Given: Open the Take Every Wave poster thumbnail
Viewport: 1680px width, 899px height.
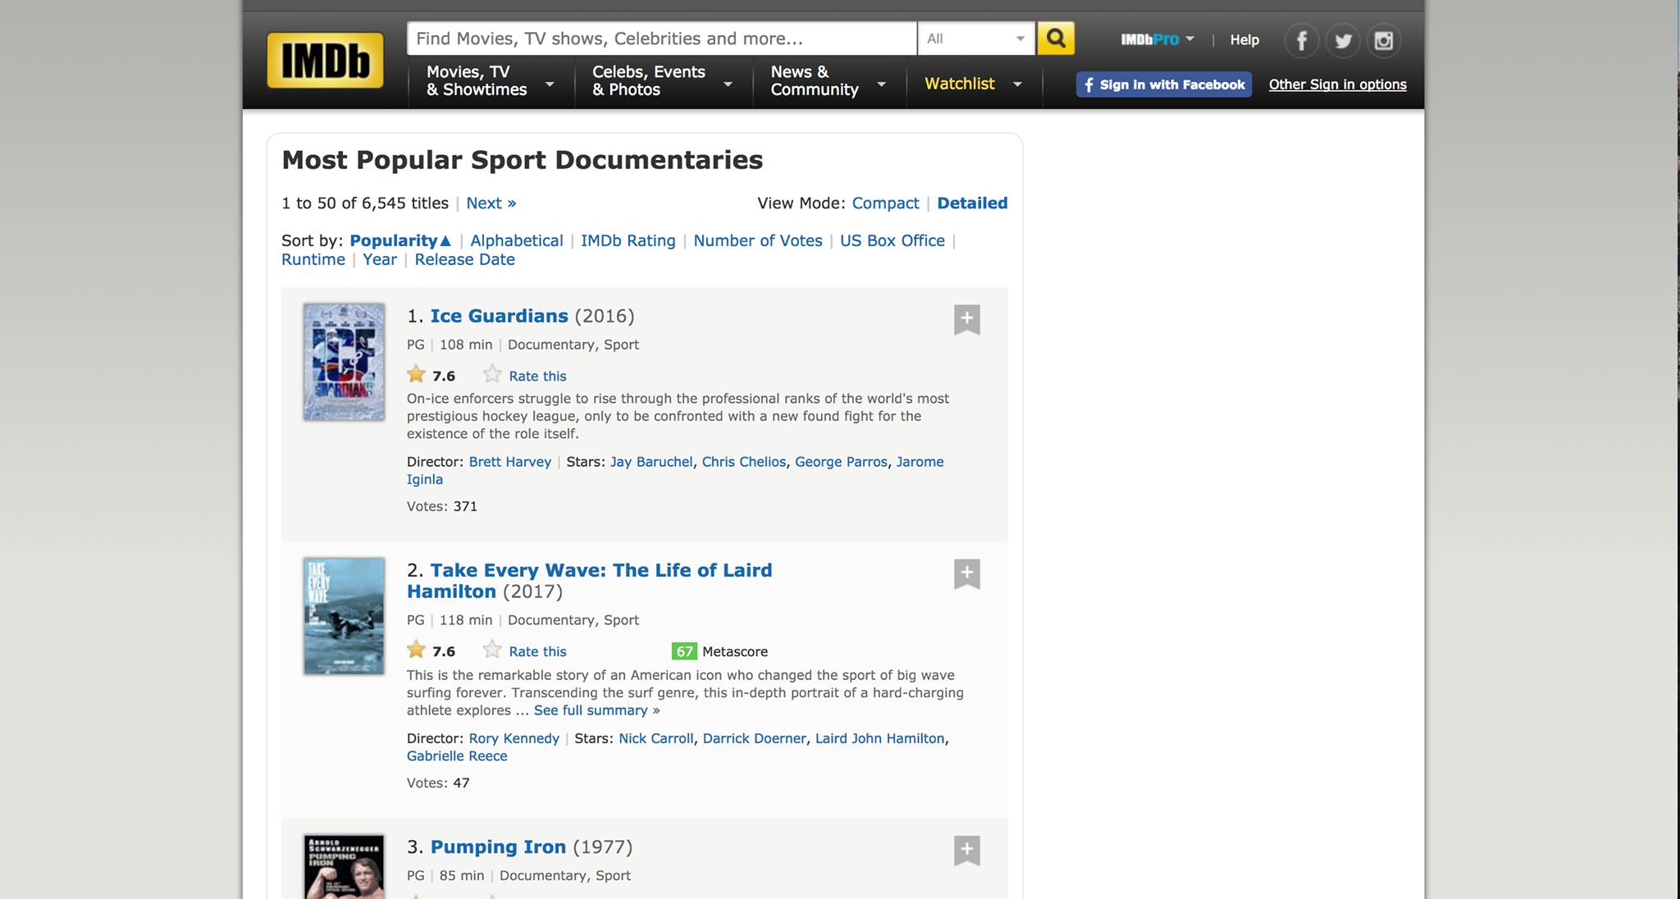Looking at the screenshot, I should [x=344, y=616].
